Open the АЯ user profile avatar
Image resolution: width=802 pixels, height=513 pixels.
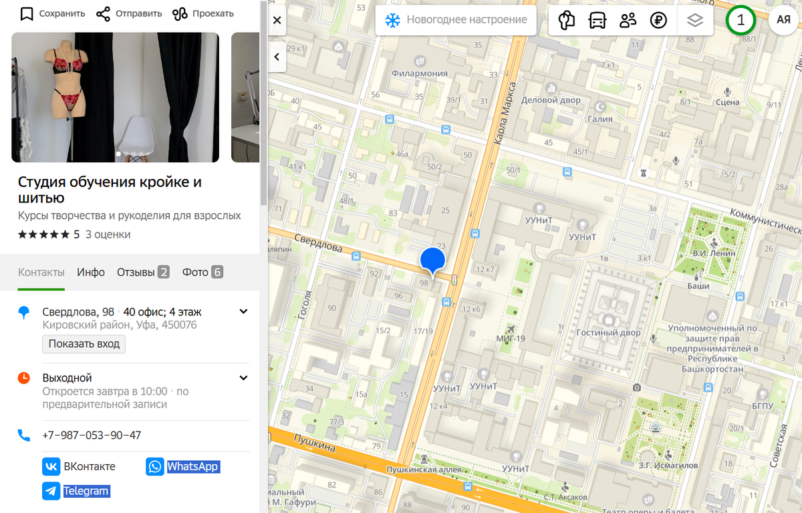click(x=783, y=20)
